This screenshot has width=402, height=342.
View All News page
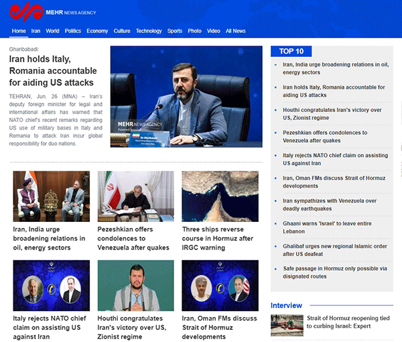point(235,31)
